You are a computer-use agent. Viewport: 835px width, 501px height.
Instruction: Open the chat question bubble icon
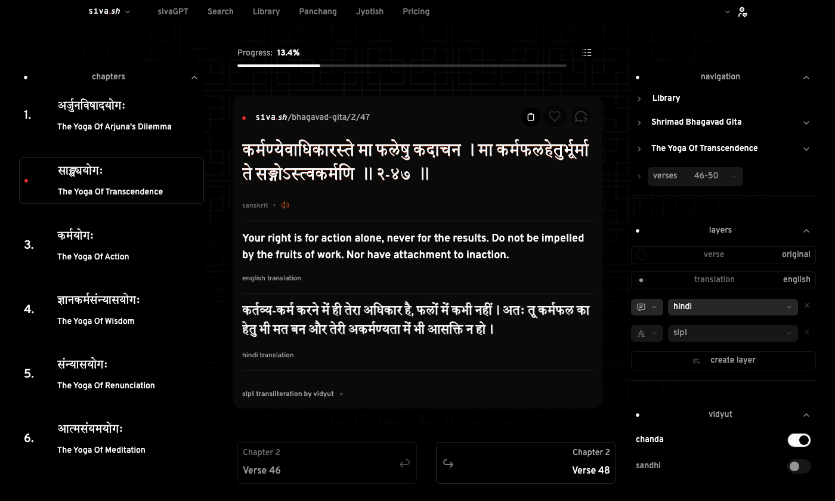coord(581,117)
